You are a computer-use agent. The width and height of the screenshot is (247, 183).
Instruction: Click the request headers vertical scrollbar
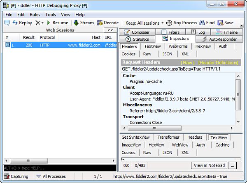point(238,98)
